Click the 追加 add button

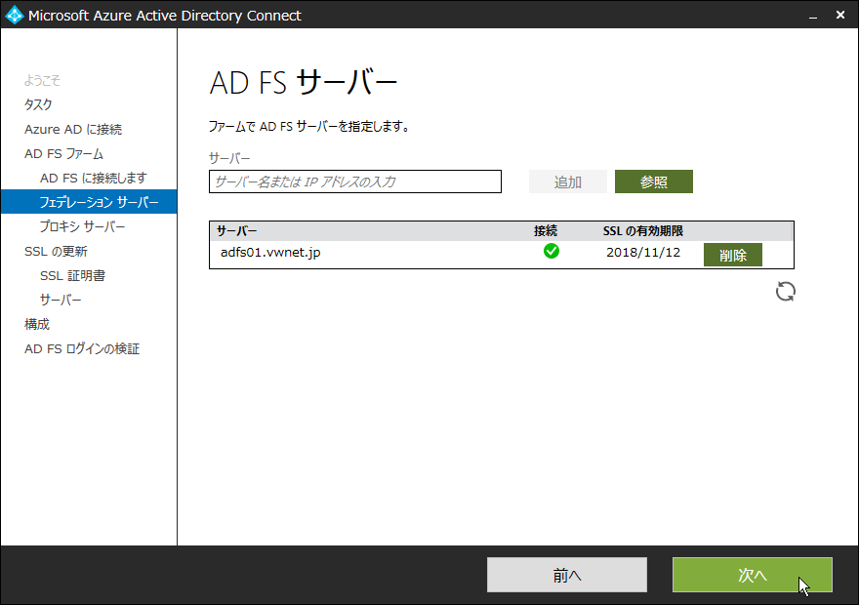point(567,181)
